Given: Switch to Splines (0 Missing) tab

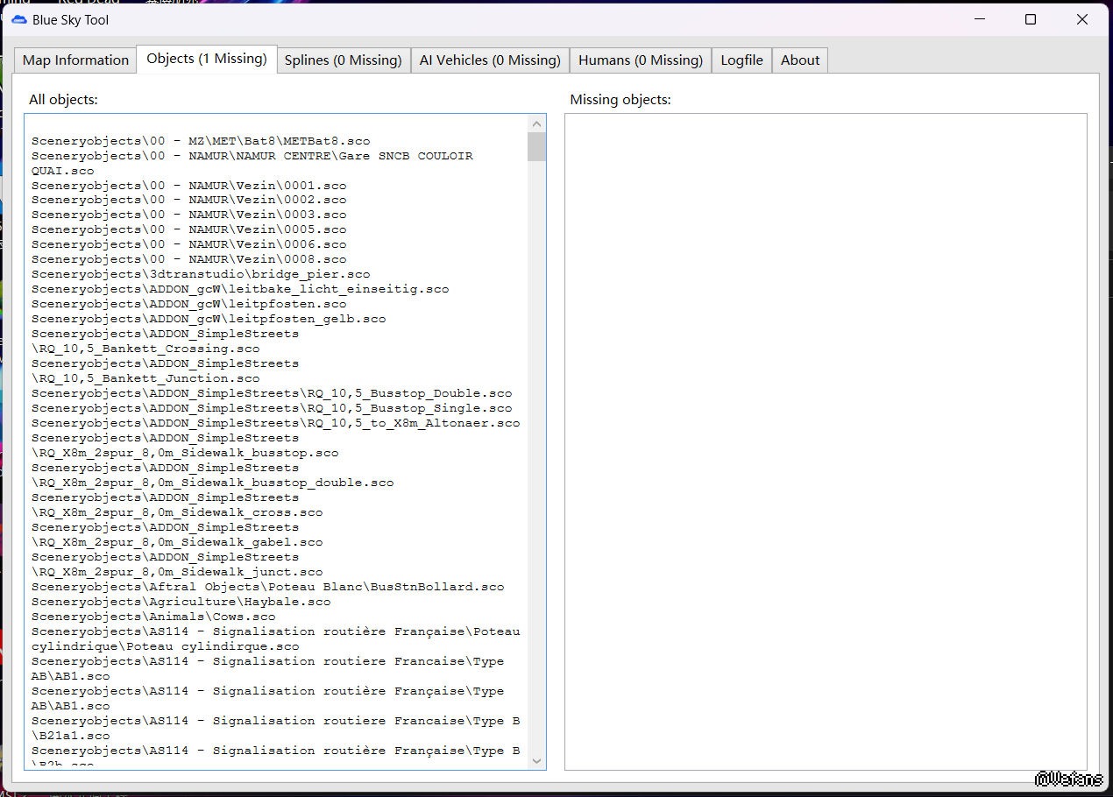Looking at the screenshot, I should [x=344, y=60].
